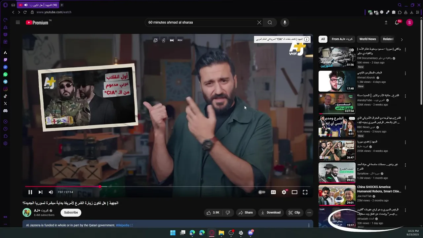Viewport: 423px width, 238px height.
Task: Run the search with magnifier button
Action: (x=270, y=22)
